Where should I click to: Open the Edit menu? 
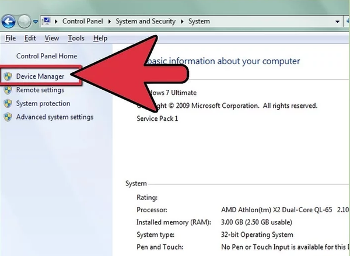tap(30, 38)
